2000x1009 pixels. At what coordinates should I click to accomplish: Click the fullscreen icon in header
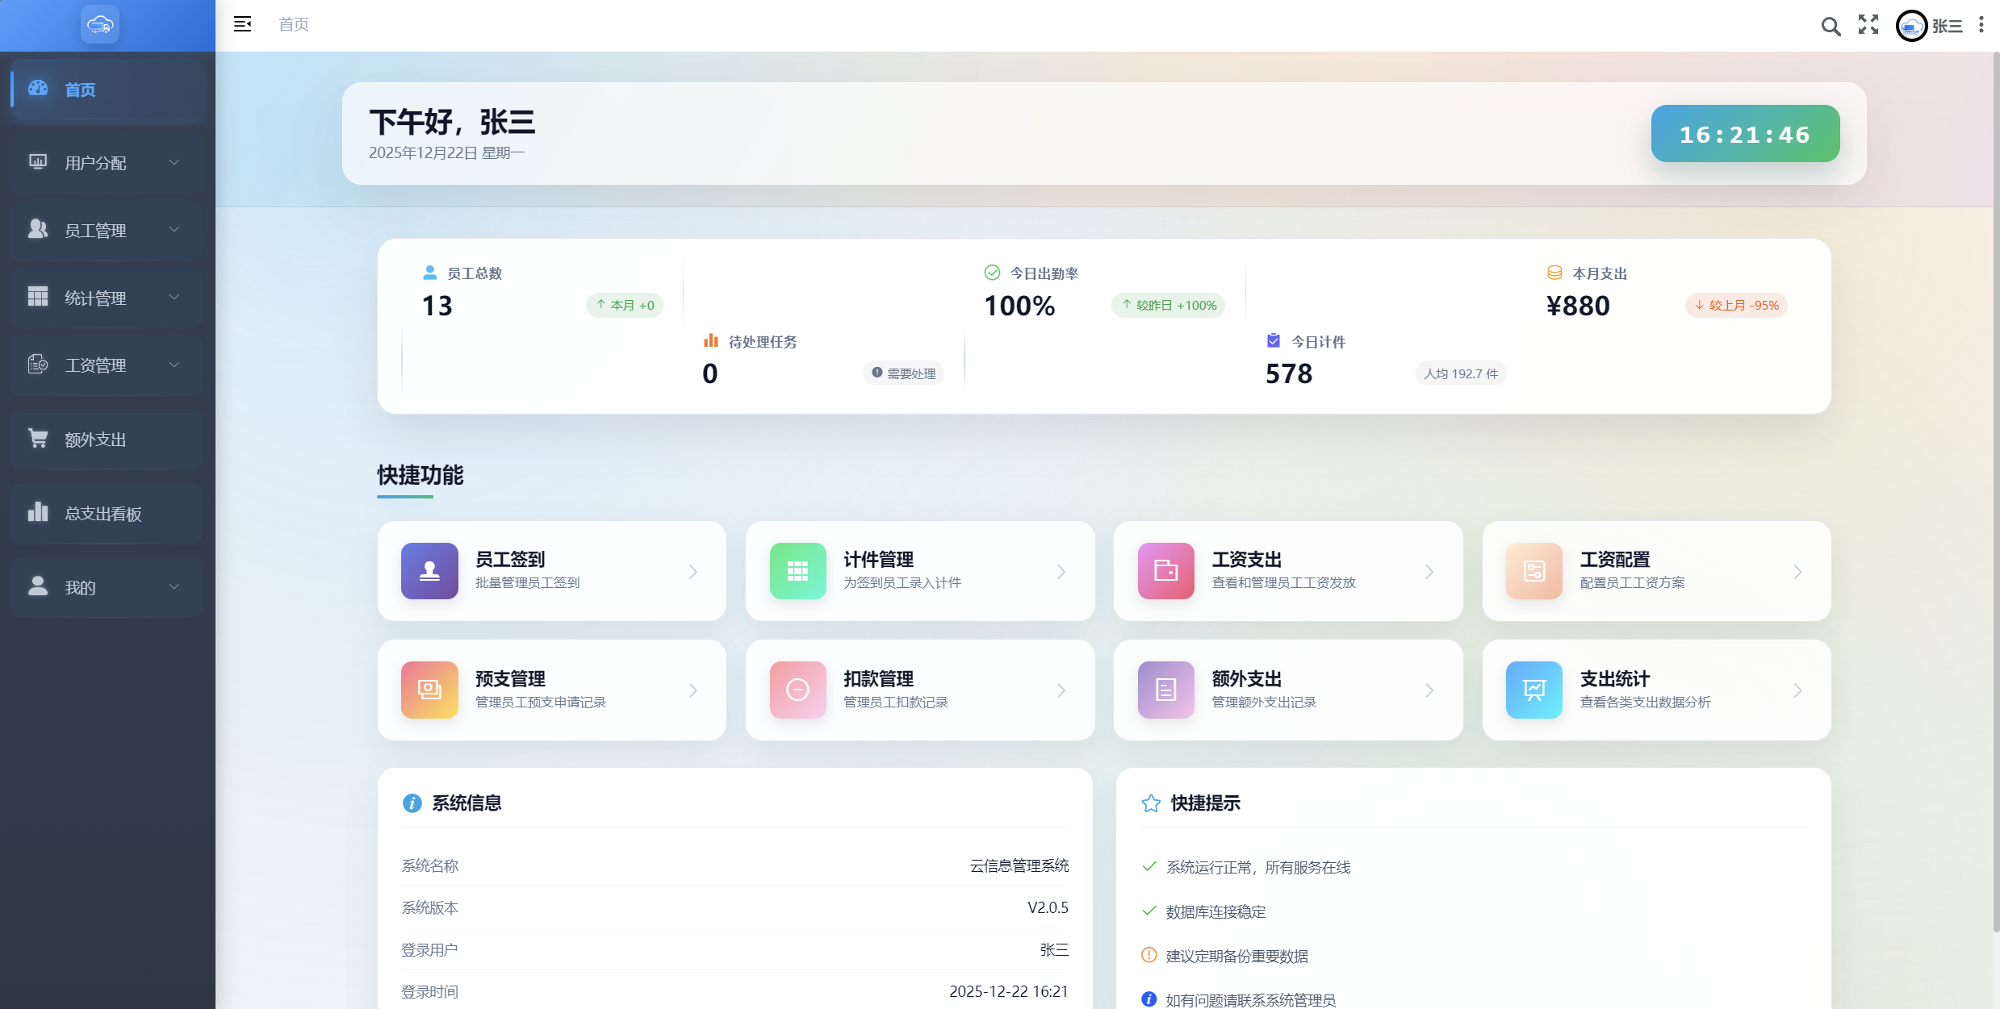(x=1868, y=25)
